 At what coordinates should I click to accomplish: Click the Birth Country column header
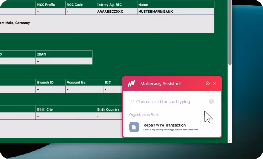pyautogui.click(x=109, y=109)
